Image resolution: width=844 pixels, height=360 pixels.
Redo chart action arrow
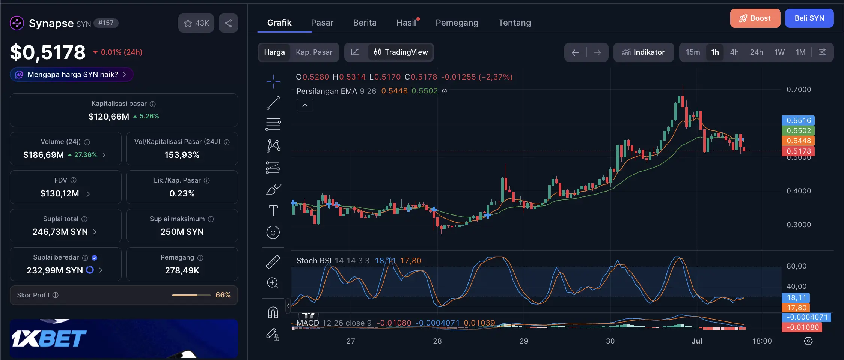click(x=597, y=52)
